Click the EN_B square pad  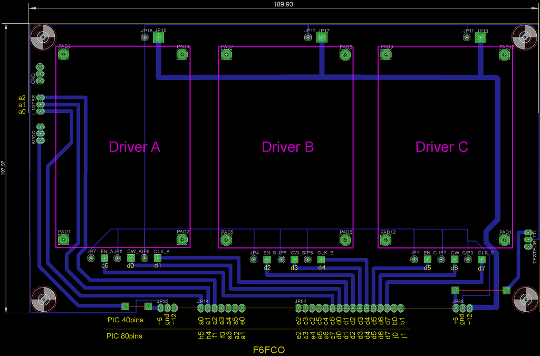pyautogui.click(x=267, y=259)
